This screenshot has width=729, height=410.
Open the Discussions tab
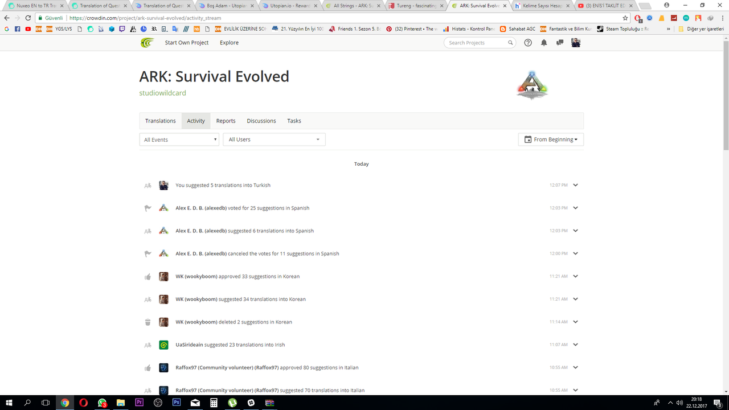(261, 121)
